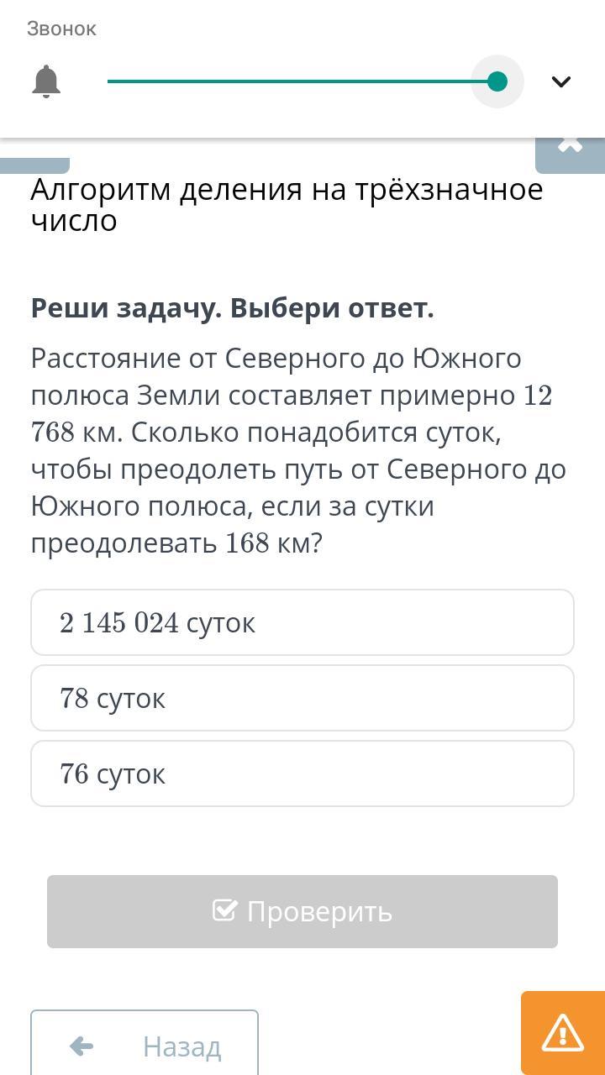Set ringer volume at the slider track midpoint
This screenshot has width=605, height=1075.
(302, 81)
